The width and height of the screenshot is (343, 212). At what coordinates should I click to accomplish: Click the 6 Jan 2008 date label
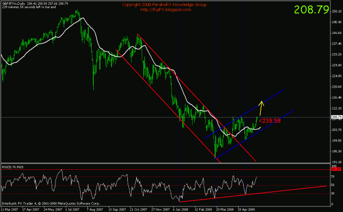[x=181, y=209]
